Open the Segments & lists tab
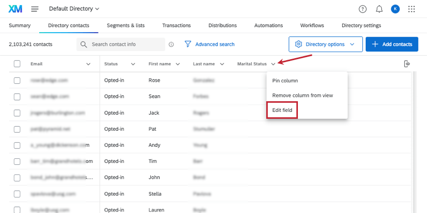Screen dimensions: 427x213 click(x=126, y=26)
